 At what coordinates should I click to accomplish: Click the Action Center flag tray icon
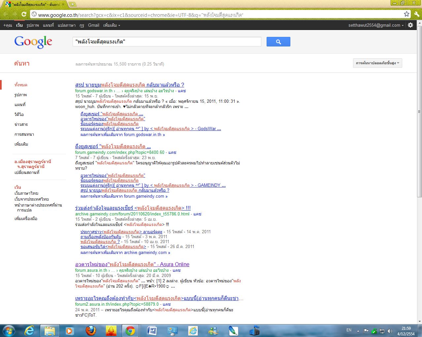[x=366, y=331]
